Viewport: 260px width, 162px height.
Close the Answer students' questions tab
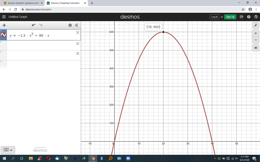pyautogui.click(x=42, y=3)
